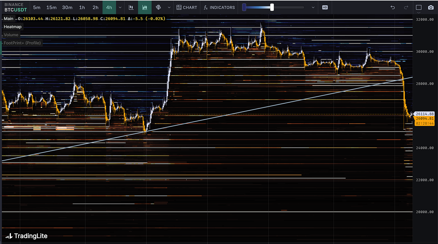The height and width of the screenshot is (244, 438).
Task: Click the left end of heatmap slider
Action: pyautogui.click(x=244, y=7)
